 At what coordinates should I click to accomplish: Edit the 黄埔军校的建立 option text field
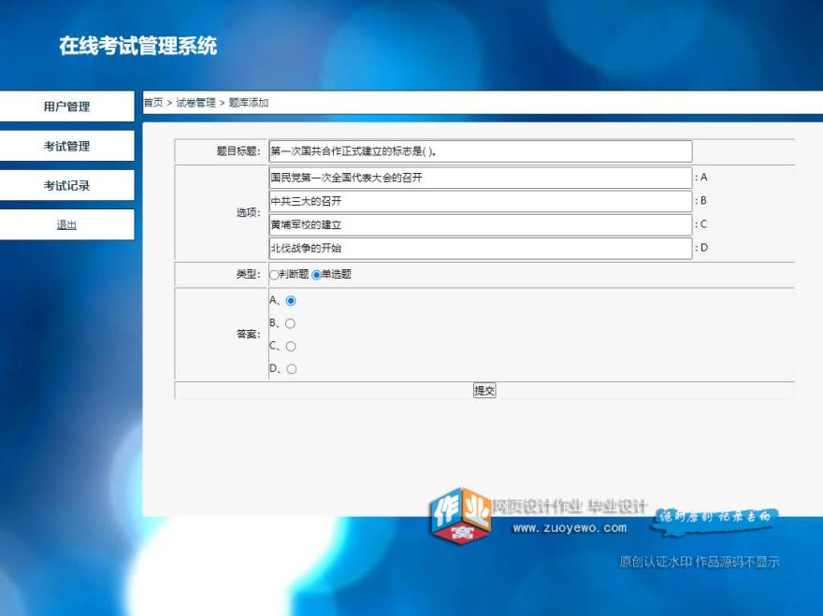479,224
